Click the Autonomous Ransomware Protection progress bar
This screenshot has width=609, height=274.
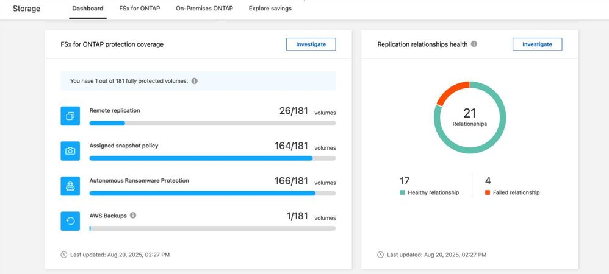(x=212, y=193)
